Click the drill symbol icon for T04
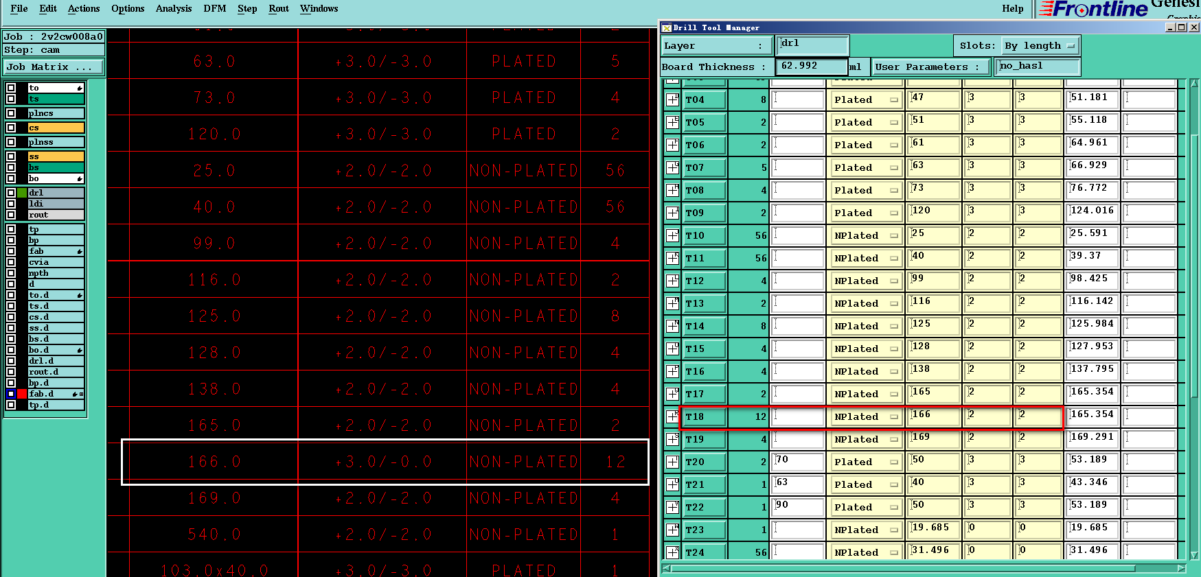Screen dimensions: 1201x577 [672, 99]
